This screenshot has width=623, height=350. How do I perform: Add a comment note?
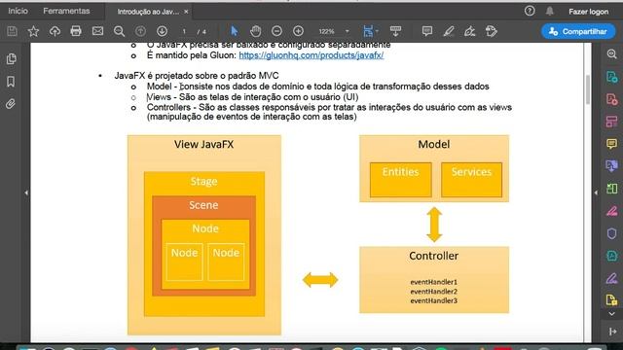[x=427, y=31]
